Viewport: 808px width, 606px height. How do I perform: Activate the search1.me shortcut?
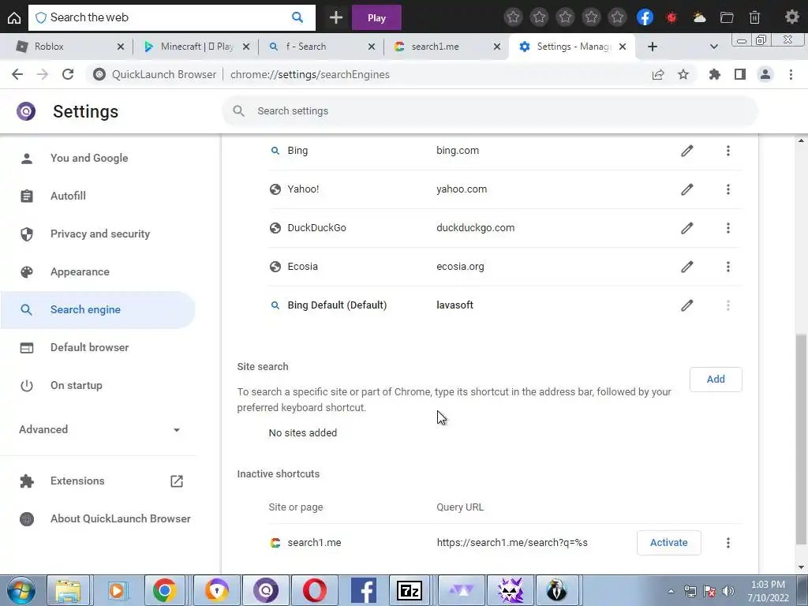click(x=669, y=543)
